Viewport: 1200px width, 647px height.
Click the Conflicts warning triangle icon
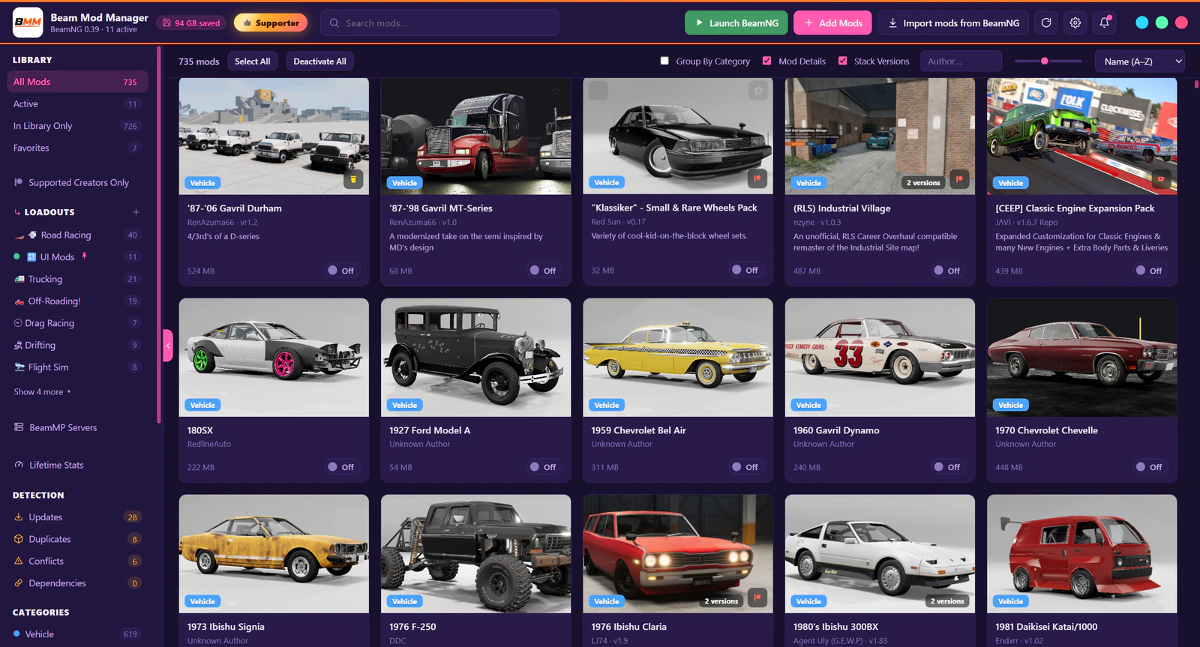(19, 561)
